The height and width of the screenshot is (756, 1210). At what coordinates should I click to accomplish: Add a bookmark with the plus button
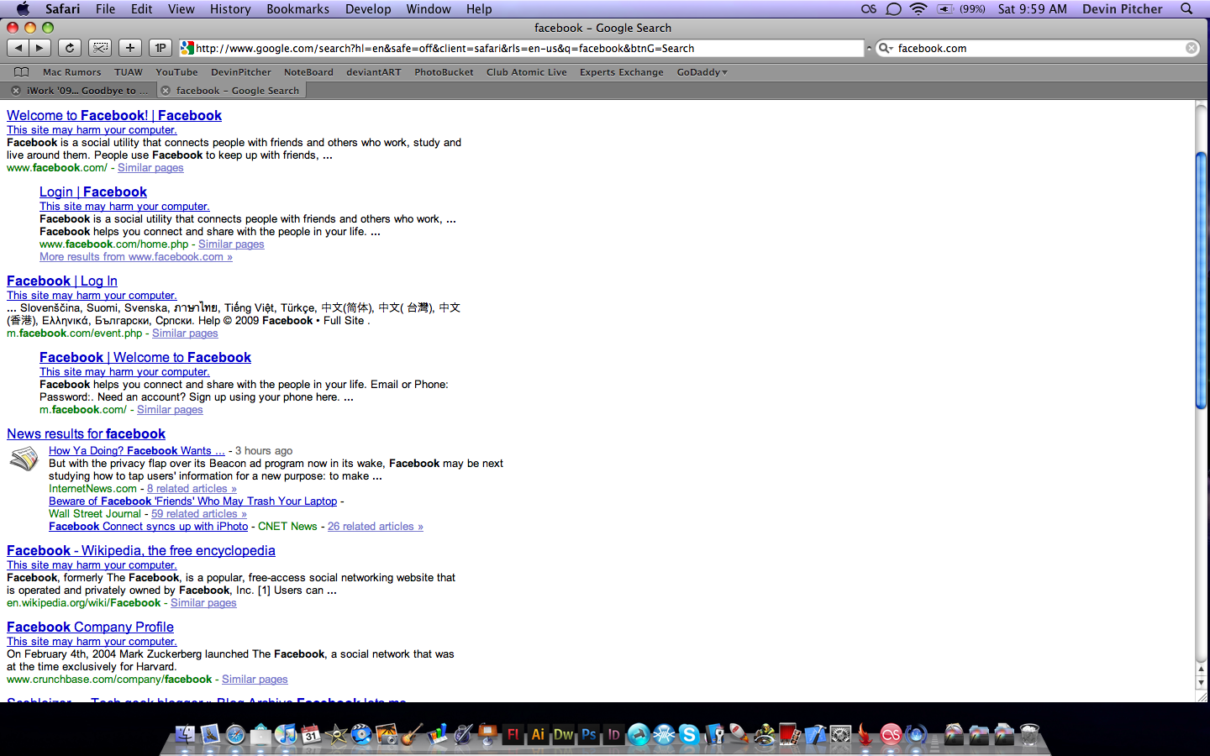130,48
